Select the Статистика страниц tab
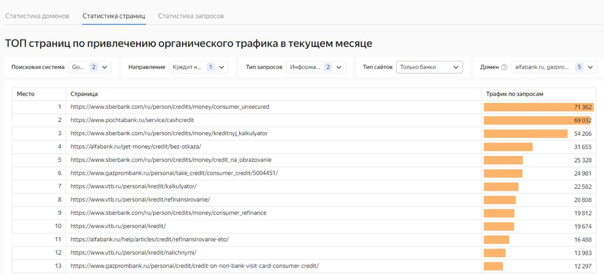The width and height of the screenshot is (604, 274). point(114,16)
